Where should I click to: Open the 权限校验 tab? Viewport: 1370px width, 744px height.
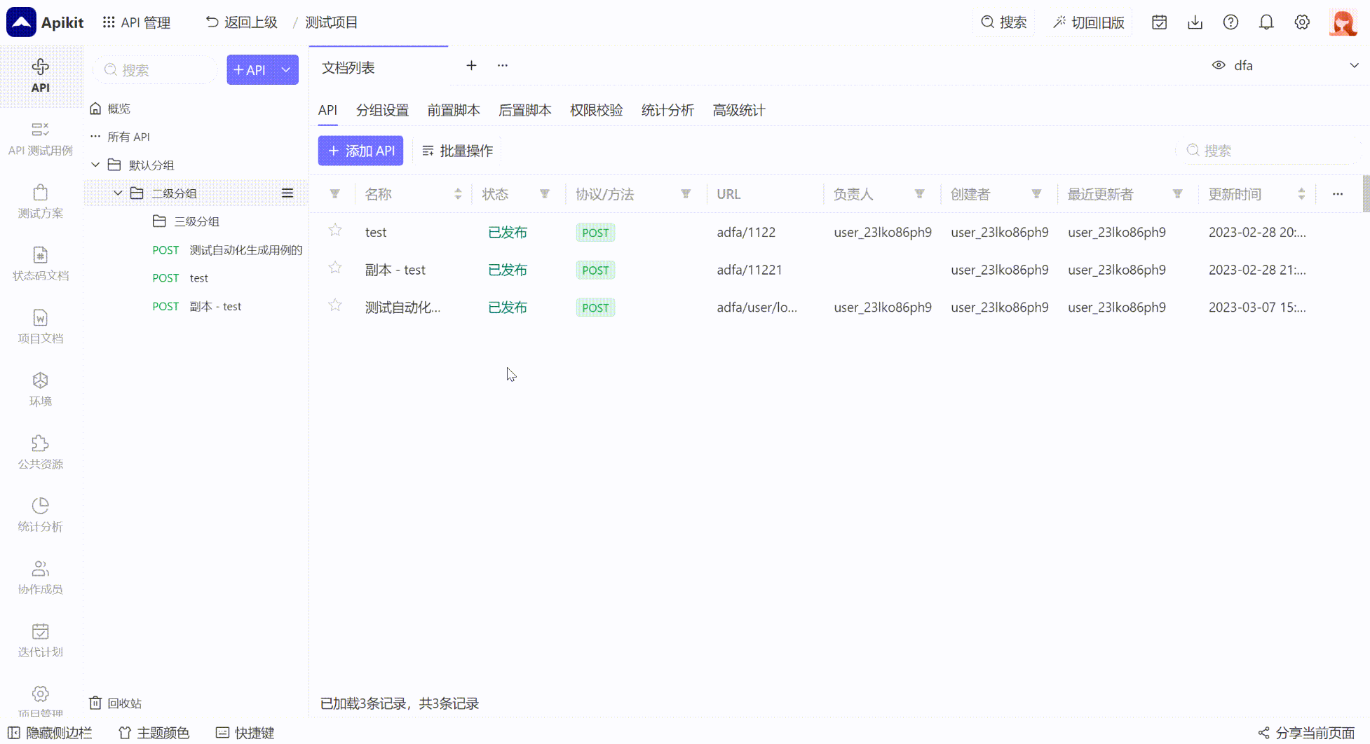(596, 110)
